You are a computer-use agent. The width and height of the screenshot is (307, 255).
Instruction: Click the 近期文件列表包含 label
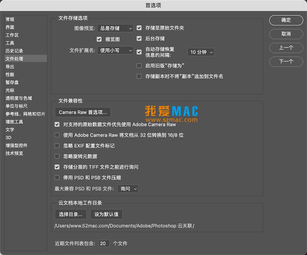point(75,244)
